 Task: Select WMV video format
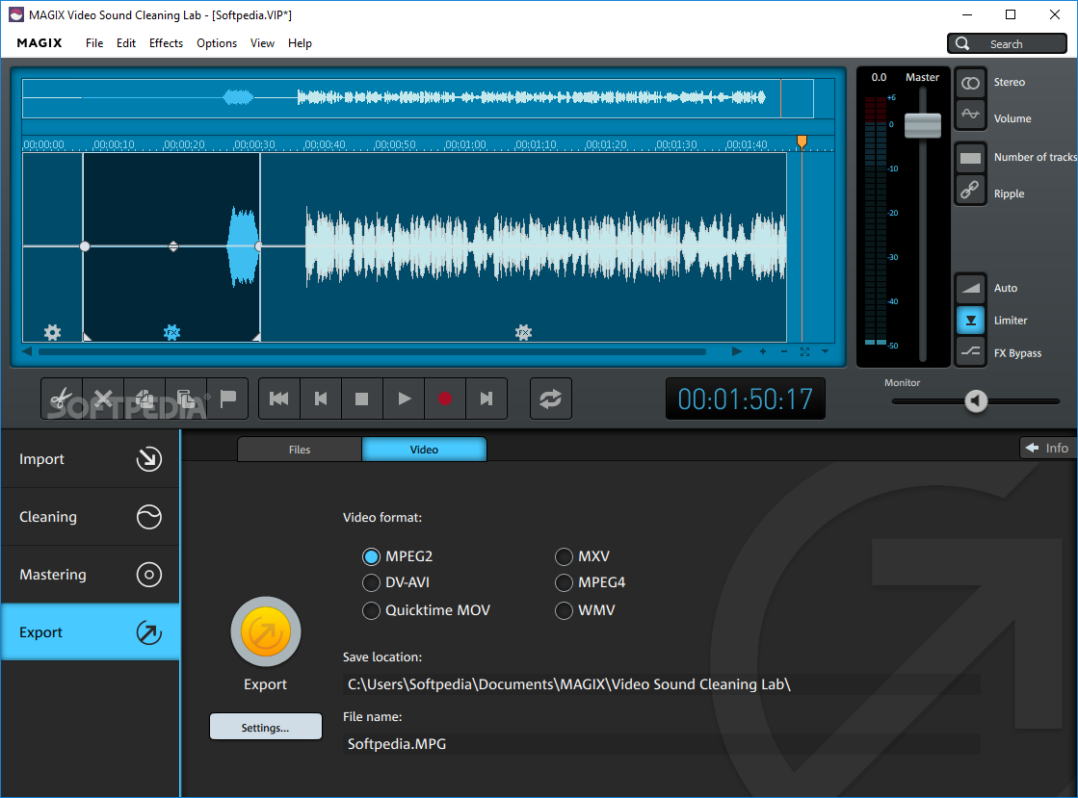click(x=564, y=610)
